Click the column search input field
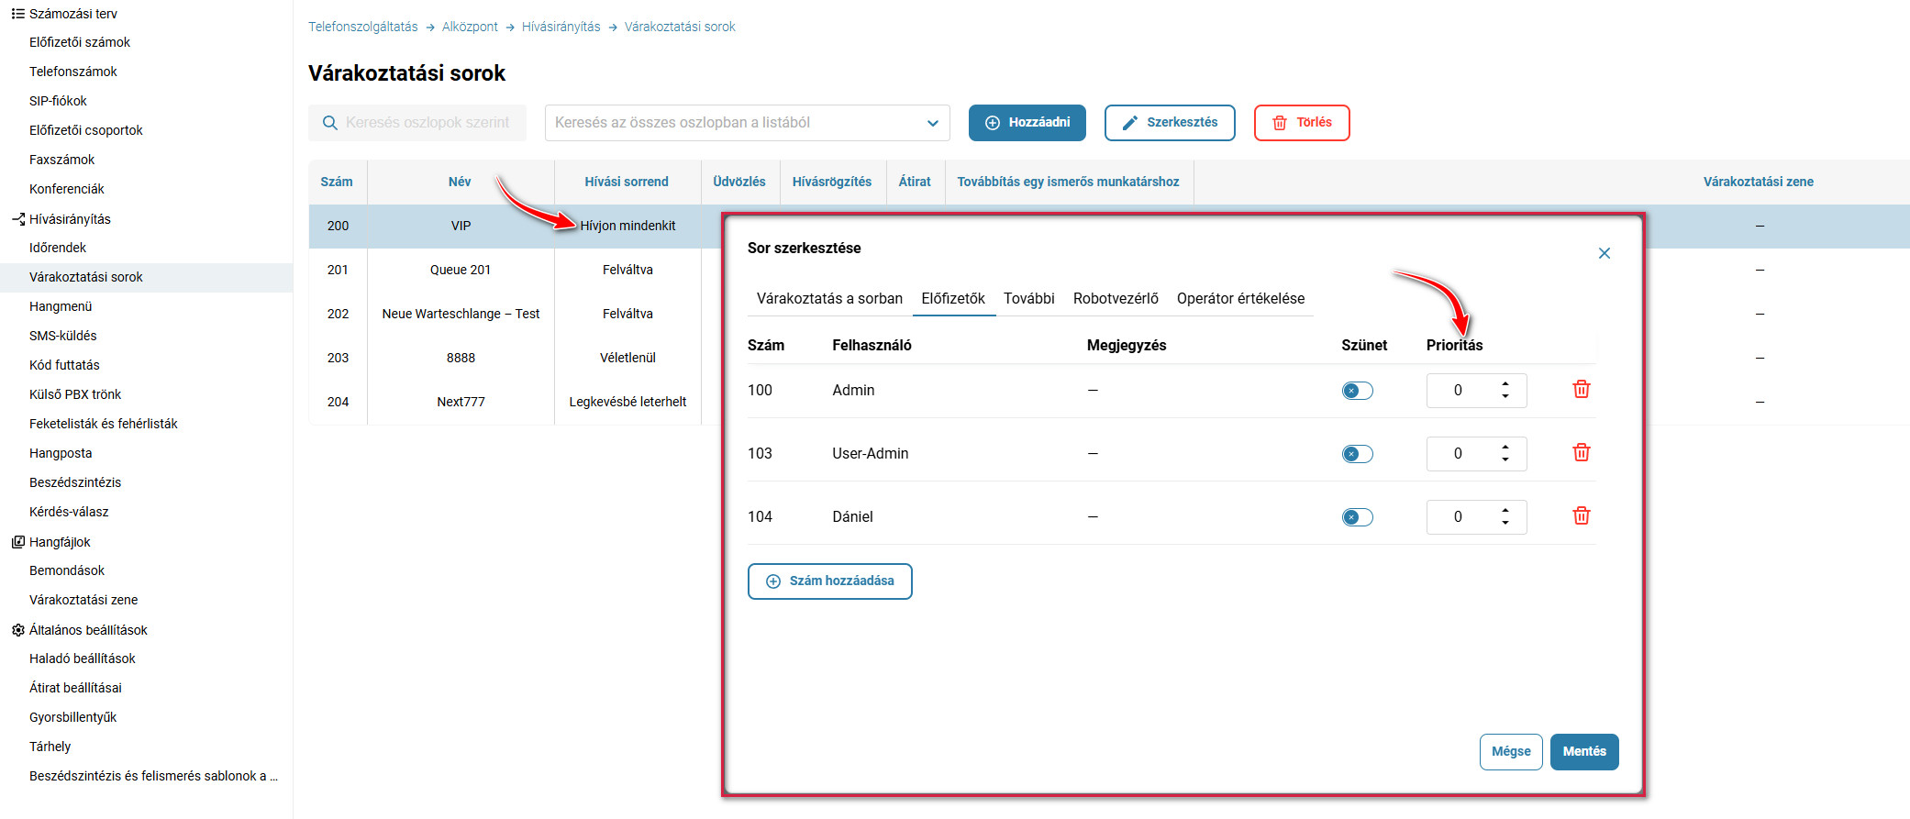Image resolution: width=1910 pixels, height=819 pixels. [417, 123]
